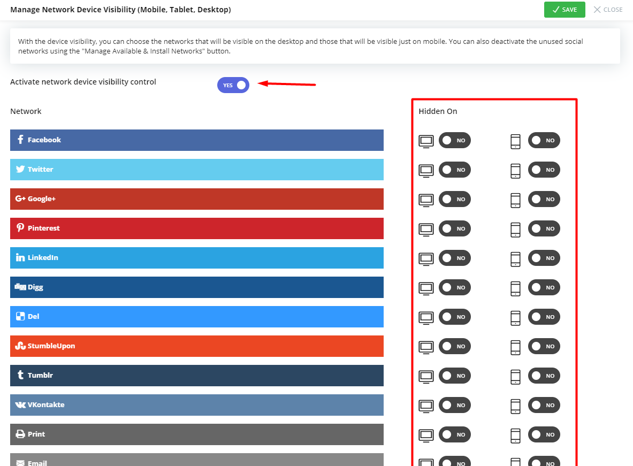Toggle Facebook hidden on desktop
Viewport: 633px width, 466px height.
click(454, 140)
